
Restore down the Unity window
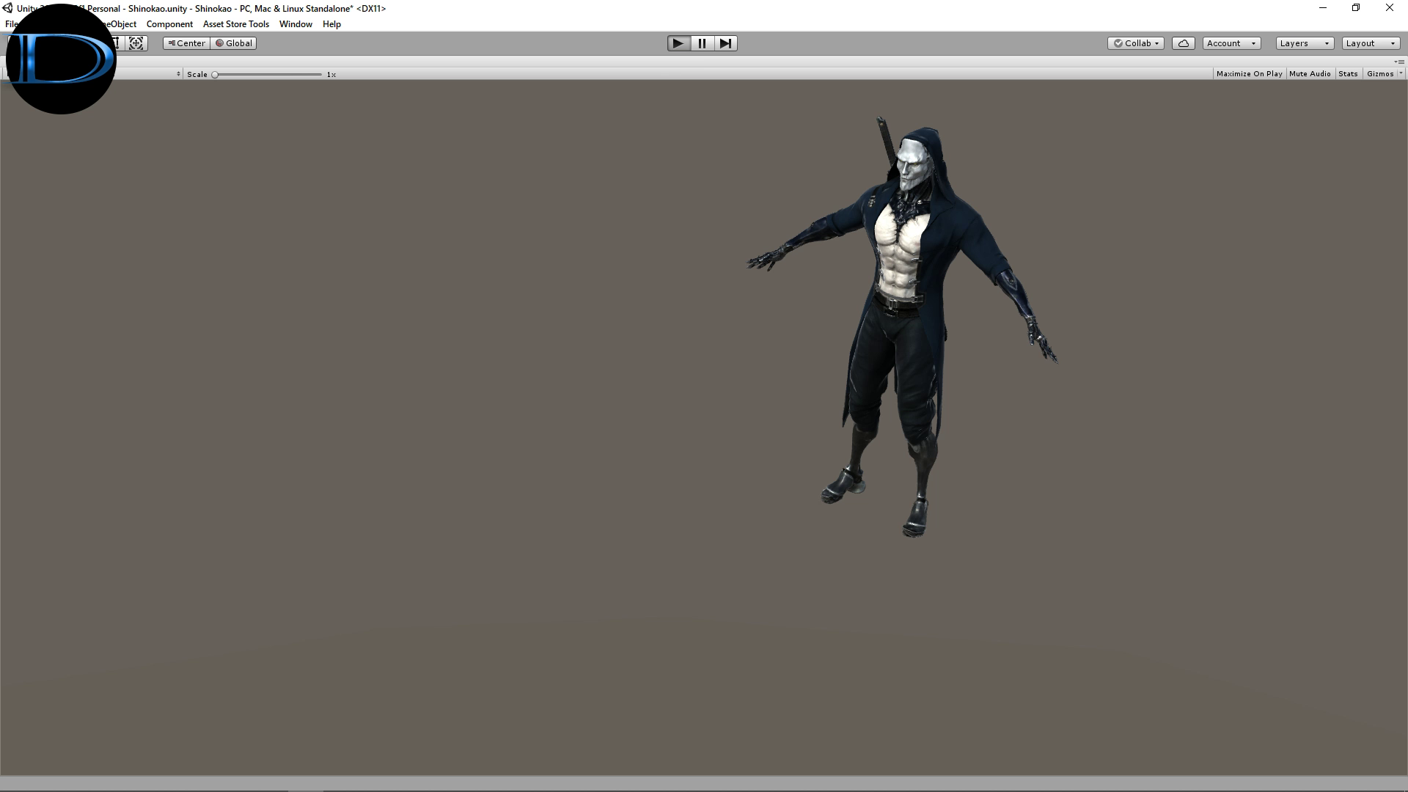[1356, 8]
